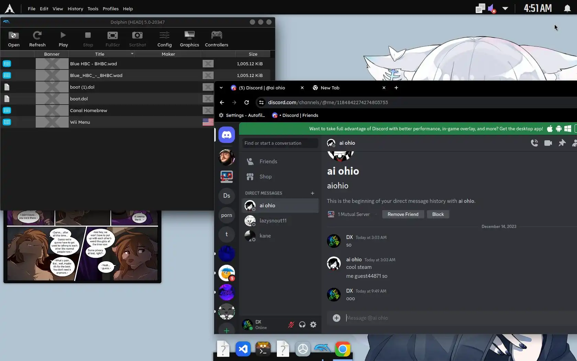
Task: Reload the Discord page
Action: pyautogui.click(x=247, y=102)
